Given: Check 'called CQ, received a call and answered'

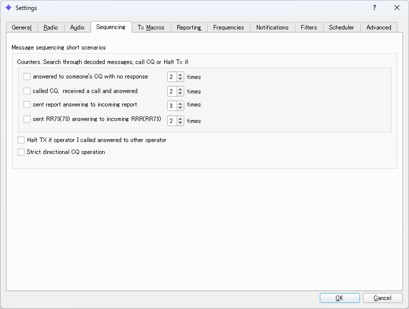Looking at the screenshot, I should (x=27, y=91).
